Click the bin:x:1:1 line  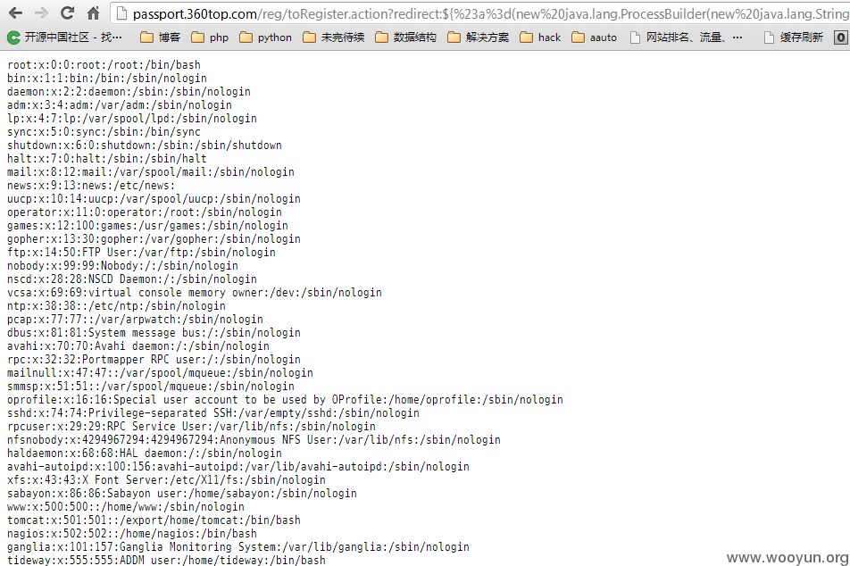tap(107, 78)
